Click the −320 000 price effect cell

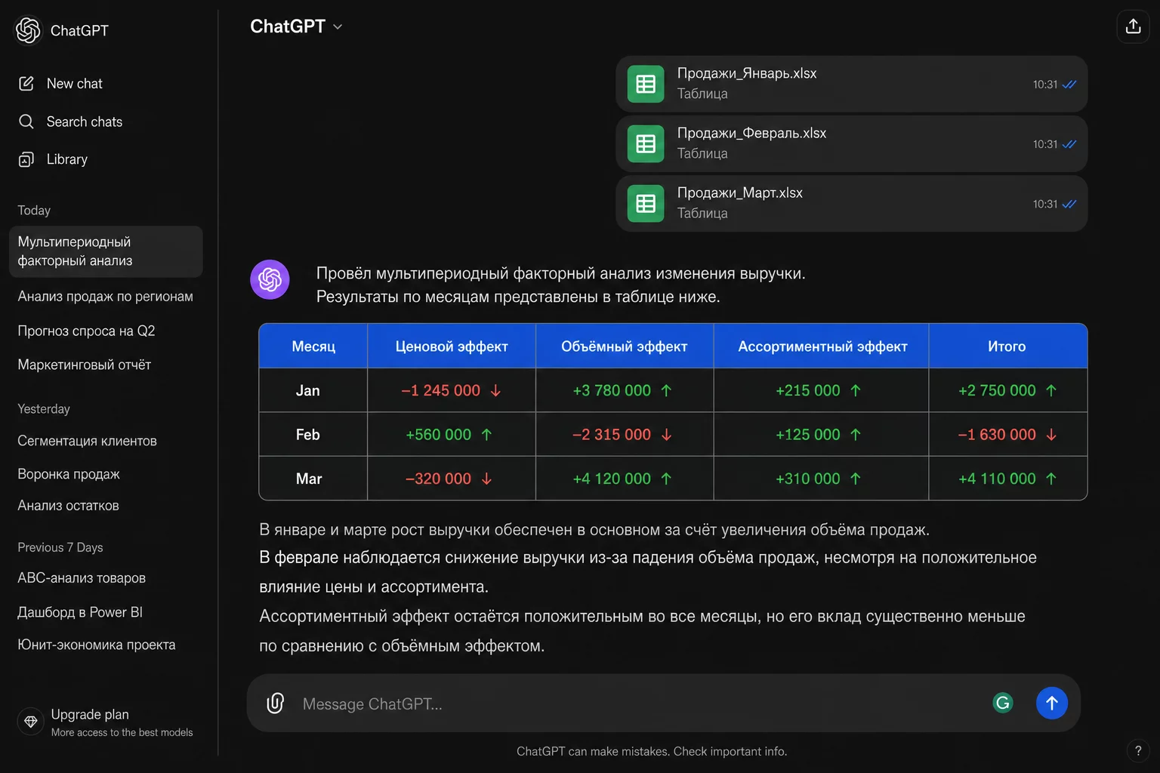pos(452,479)
